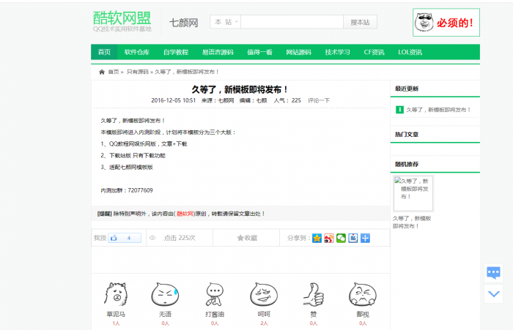Screen dimensions: 513x330
Task: Go to 易语言源码 in nav bar
Action: coord(217,52)
